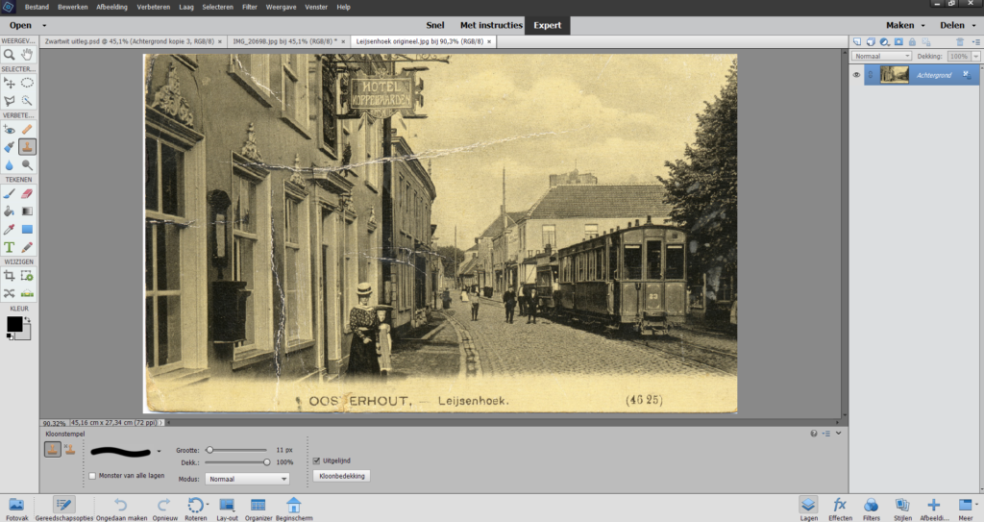
Task: Click the Grootte brush size slider
Action: coord(237,450)
